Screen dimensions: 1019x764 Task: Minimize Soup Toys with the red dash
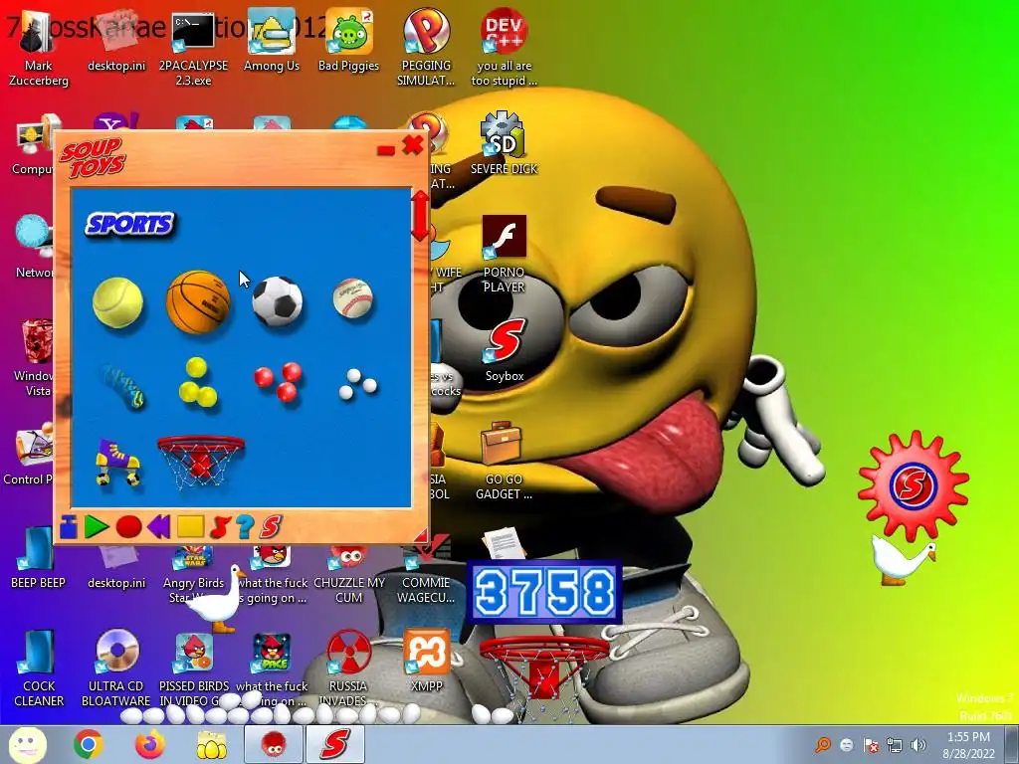[x=386, y=151]
